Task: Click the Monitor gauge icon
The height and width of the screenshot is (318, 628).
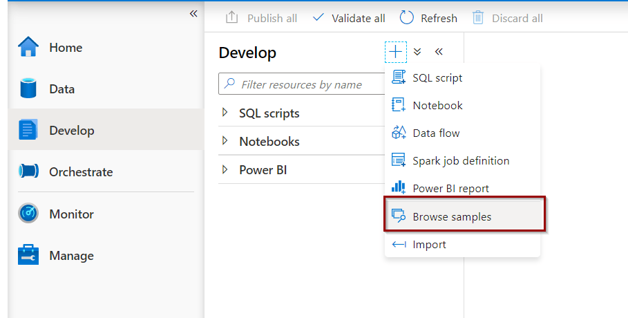Action: click(28, 214)
